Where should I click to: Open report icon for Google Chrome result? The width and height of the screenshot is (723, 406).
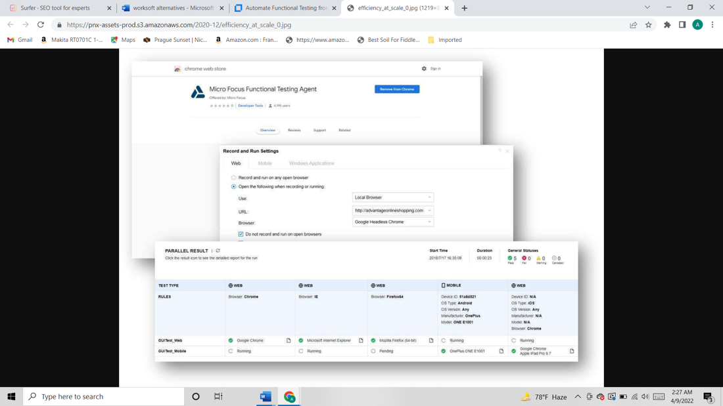(289, 340)
